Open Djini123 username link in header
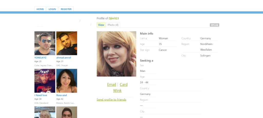Viewport: 263px width, 118px height. (114, 18)
